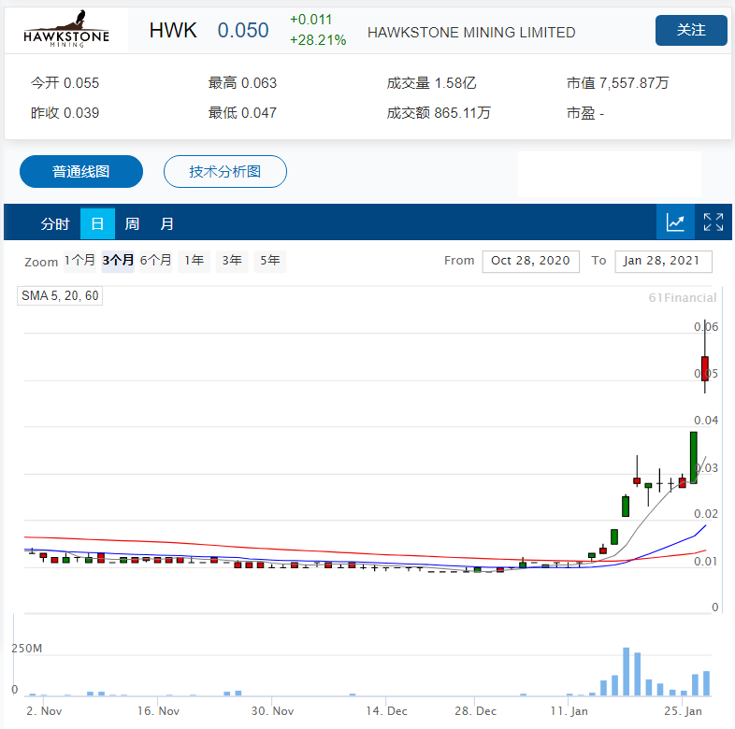Edit the To date field
Image resolution: width=735 pixels, height=729 pixels.
tap(663, 261)
